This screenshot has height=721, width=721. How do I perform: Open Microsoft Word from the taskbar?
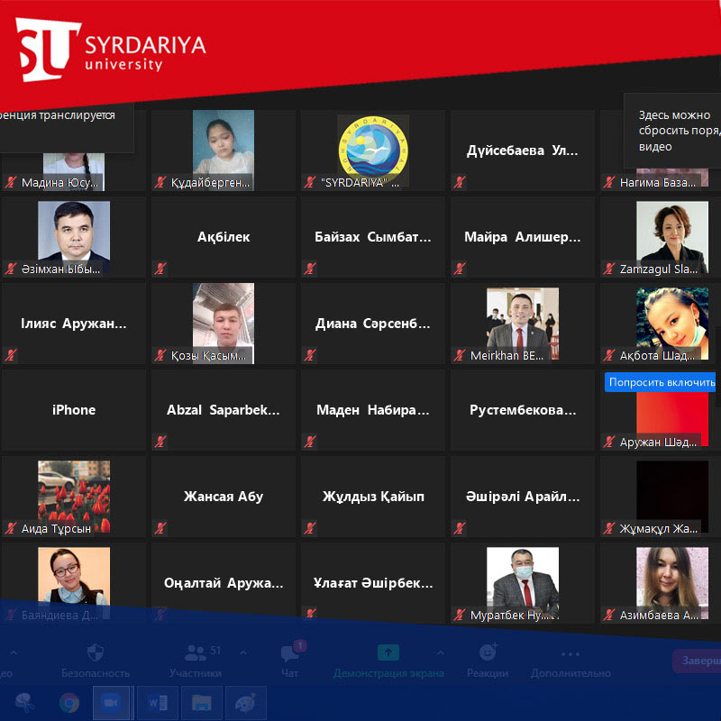coord(155,702)
